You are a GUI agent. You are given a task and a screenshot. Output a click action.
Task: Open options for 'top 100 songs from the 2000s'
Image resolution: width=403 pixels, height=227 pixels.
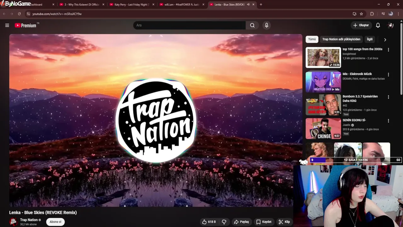[x=388, y=50]
